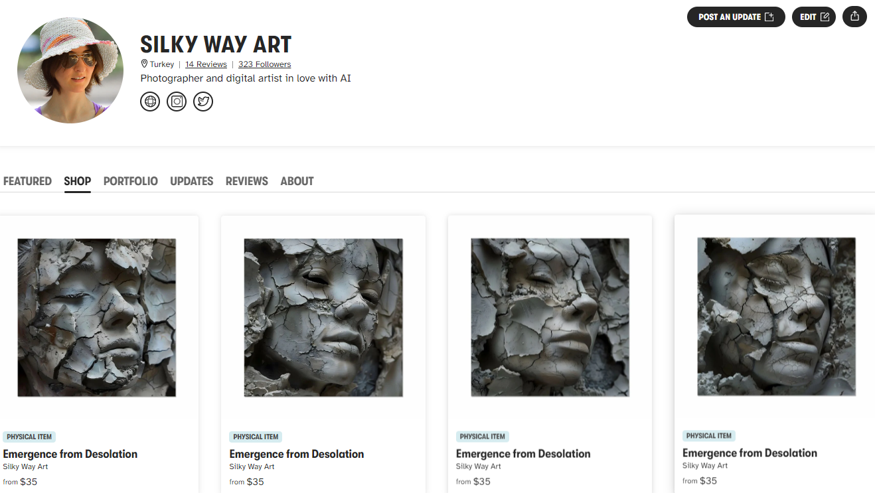Open the third Emergence from Desolation title
This screenshot has height=493, width=875.
pyautogui.click(x=523, y=454)
